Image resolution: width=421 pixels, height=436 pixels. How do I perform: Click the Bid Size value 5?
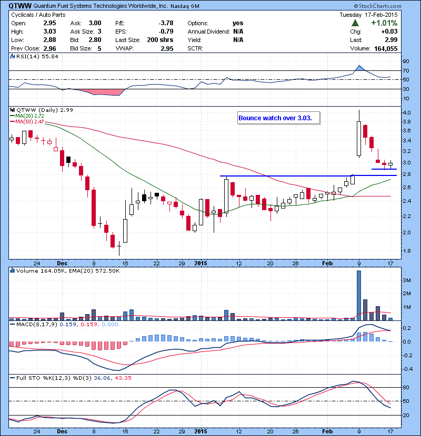(x=99, y=49)
